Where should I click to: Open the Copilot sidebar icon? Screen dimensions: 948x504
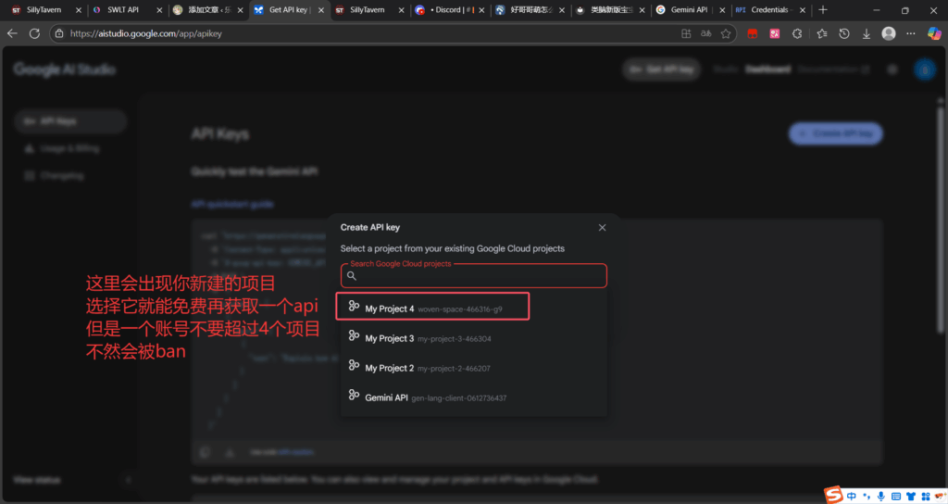point(932,33)
